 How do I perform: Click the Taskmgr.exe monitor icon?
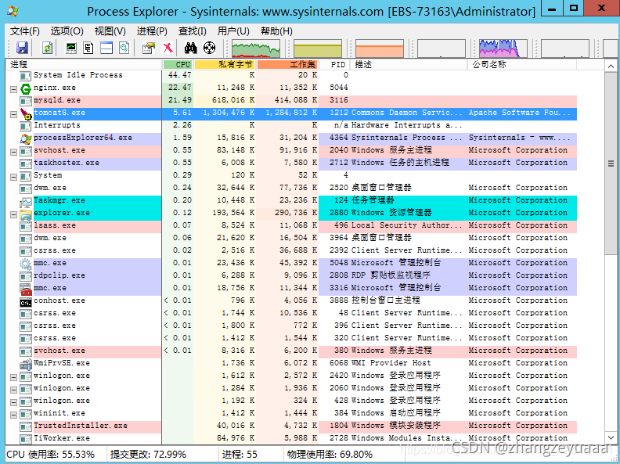pyautogui.click(x=26, y=202)
